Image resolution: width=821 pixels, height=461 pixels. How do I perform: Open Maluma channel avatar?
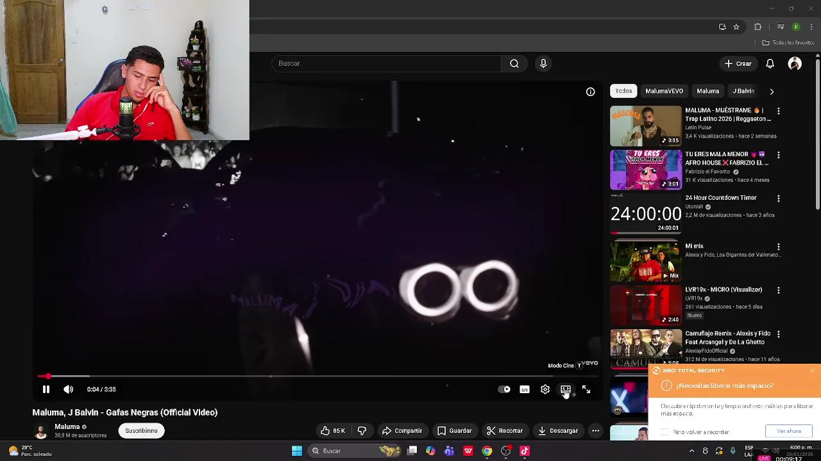tap(41, 431)
